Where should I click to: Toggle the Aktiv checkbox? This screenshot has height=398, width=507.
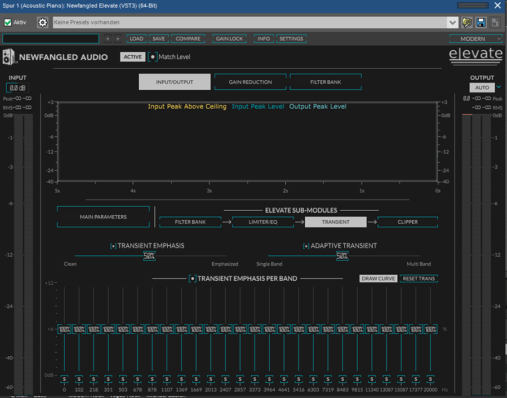click(x=8, y=23)
